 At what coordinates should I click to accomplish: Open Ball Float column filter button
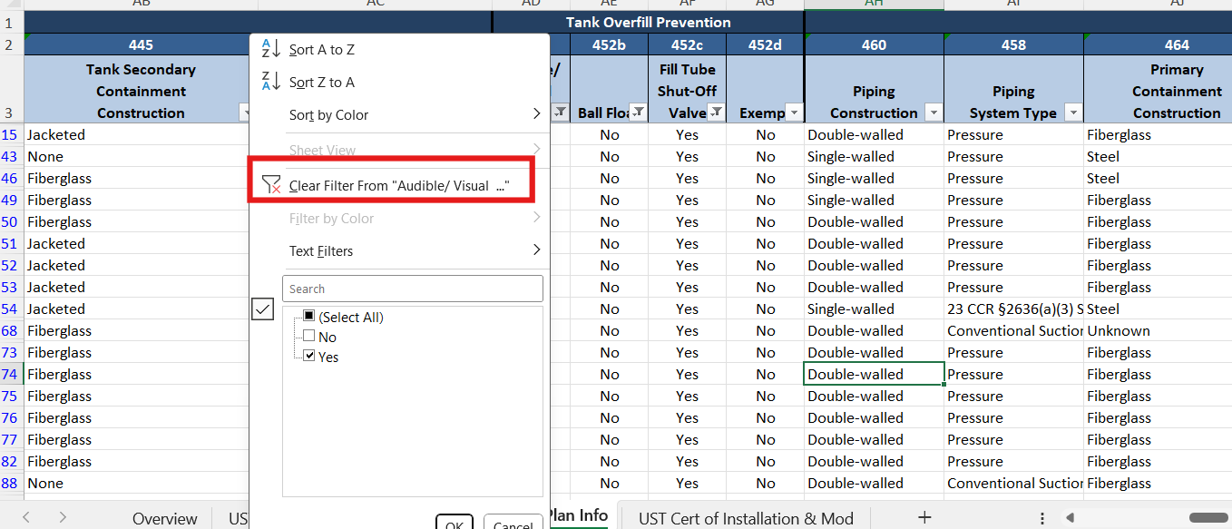(639, 113)
